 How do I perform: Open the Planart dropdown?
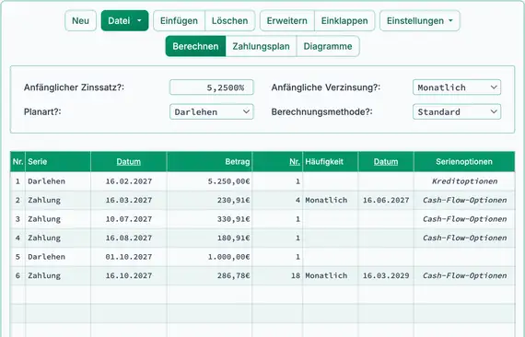coord(212,111)
